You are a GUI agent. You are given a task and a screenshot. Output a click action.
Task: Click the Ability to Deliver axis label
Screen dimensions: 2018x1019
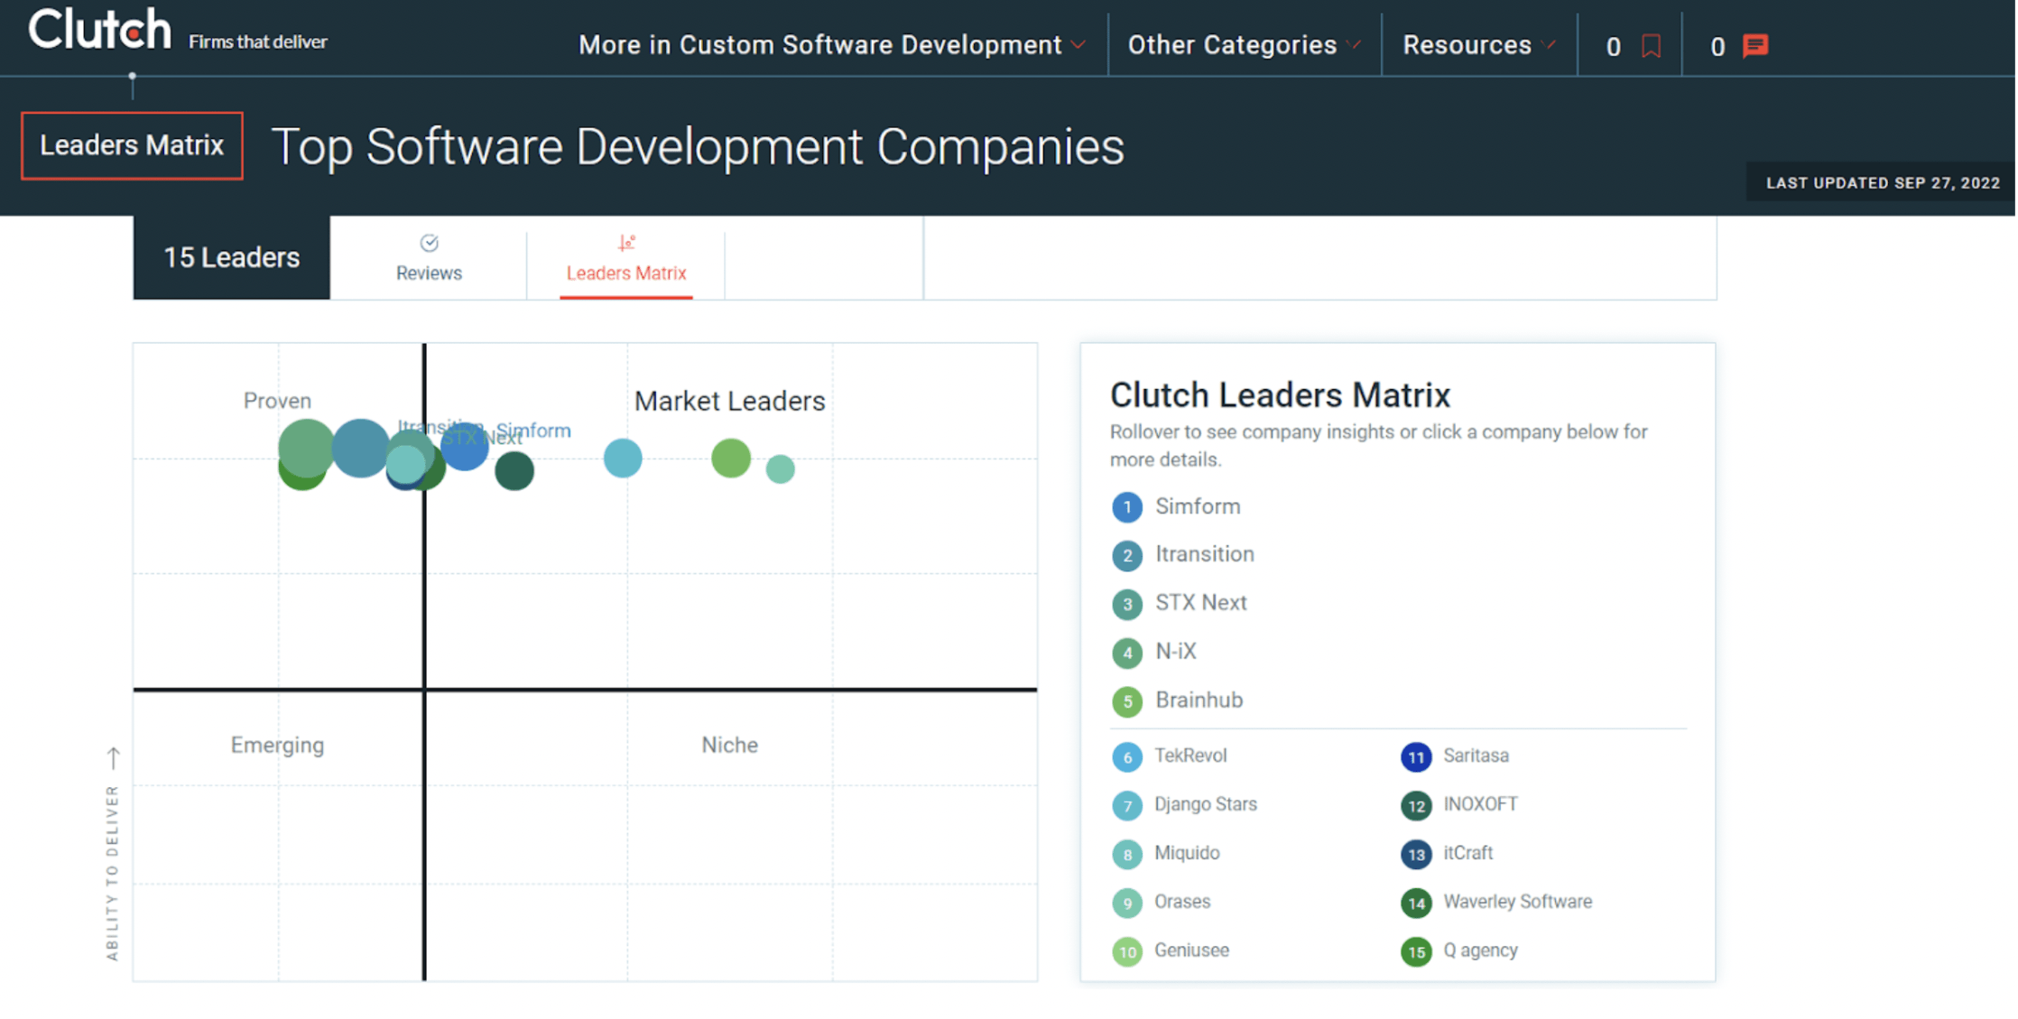112,873
